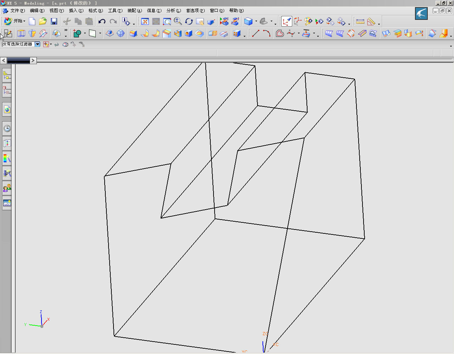Image resolution: width=454 pixels, height=354 pixels.
Task: Open the 编辑(E) Edit menu
Action: (x=37, y=11)
